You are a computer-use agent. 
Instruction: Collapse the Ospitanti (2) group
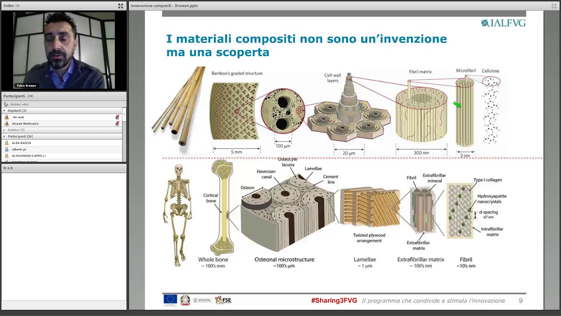pos(4,111)
